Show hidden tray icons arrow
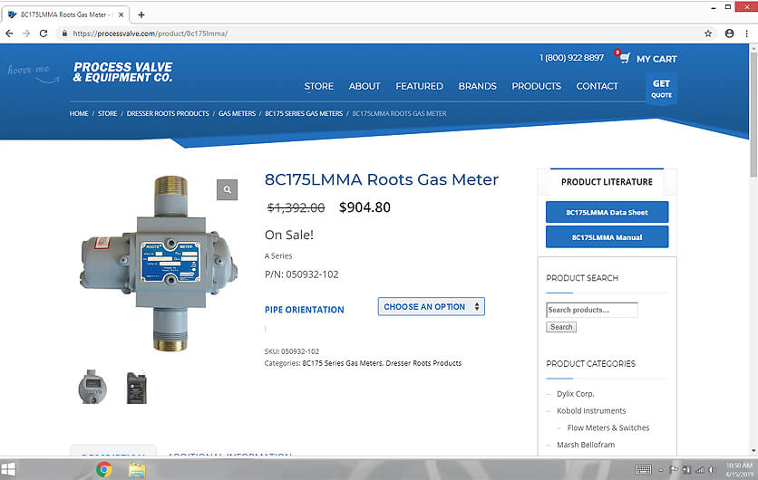Viewport: 758px width, 480px height. pos(661,470)
